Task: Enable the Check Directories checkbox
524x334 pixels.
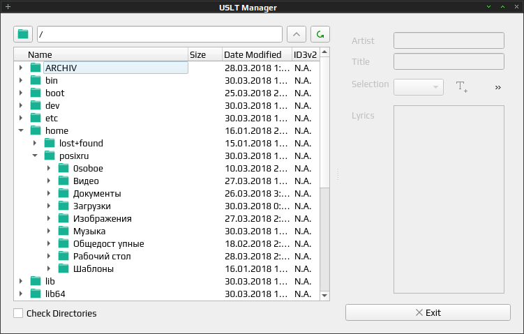Action: click(x=18, y=313)
